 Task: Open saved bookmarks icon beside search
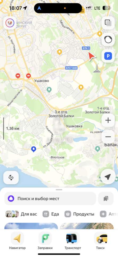(106, 199)
